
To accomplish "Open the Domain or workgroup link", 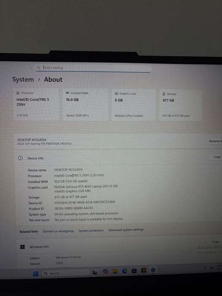I will (x=58, y=231).
